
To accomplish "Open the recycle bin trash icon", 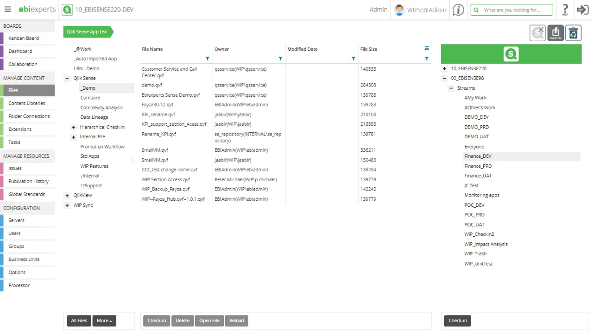I will 573,33.
